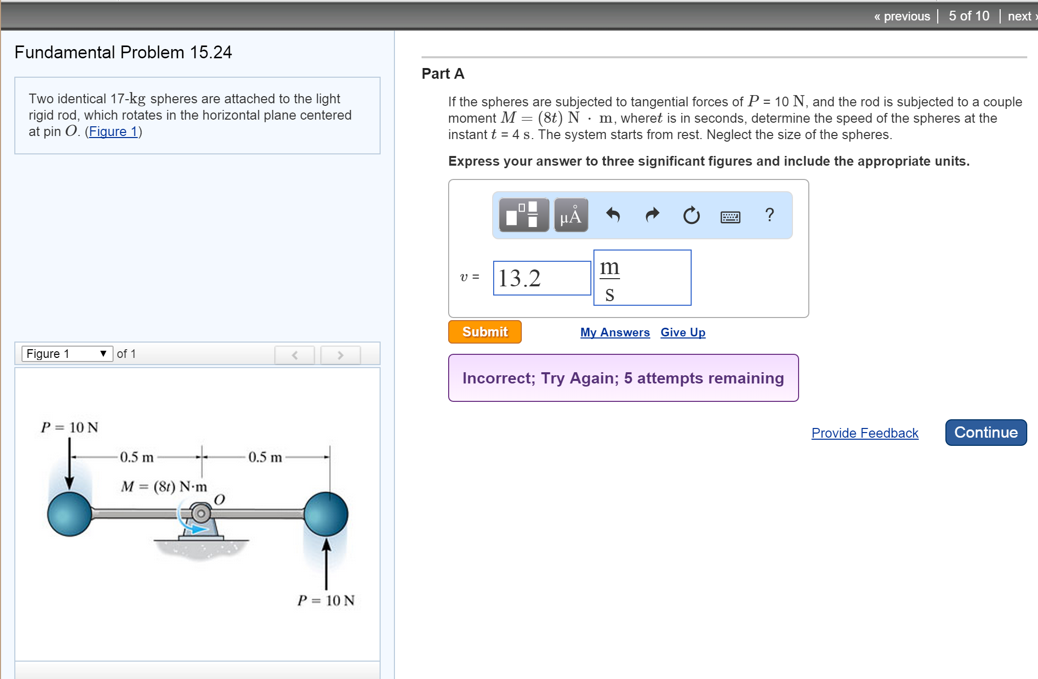Open the templates fraction icon
Image resolution: width=1038 pixels, height=679 pixels.
[523, 215]
